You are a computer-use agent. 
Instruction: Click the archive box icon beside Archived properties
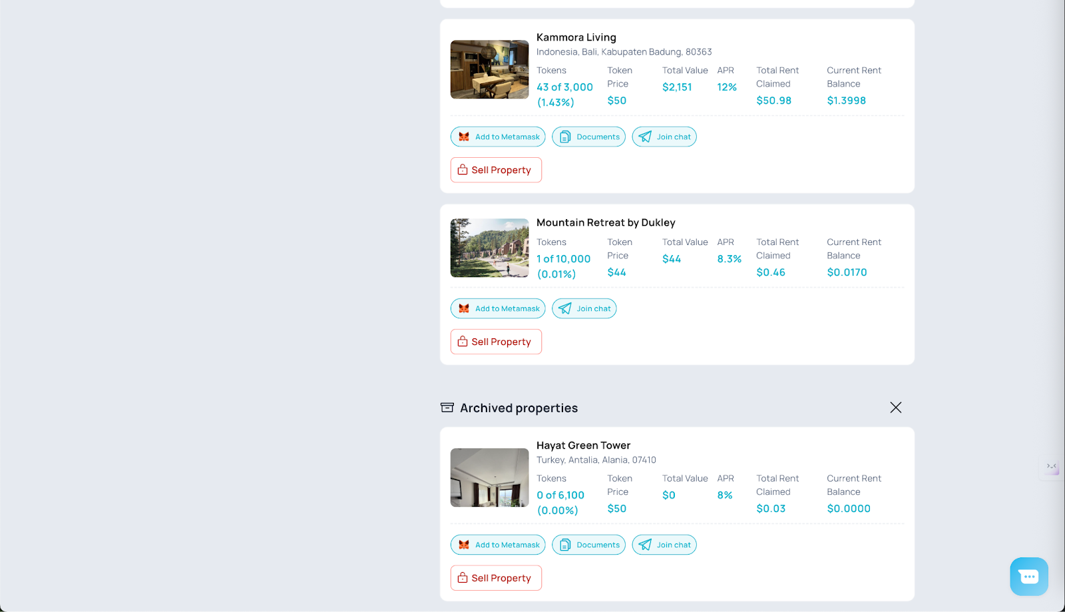point(447,408)
